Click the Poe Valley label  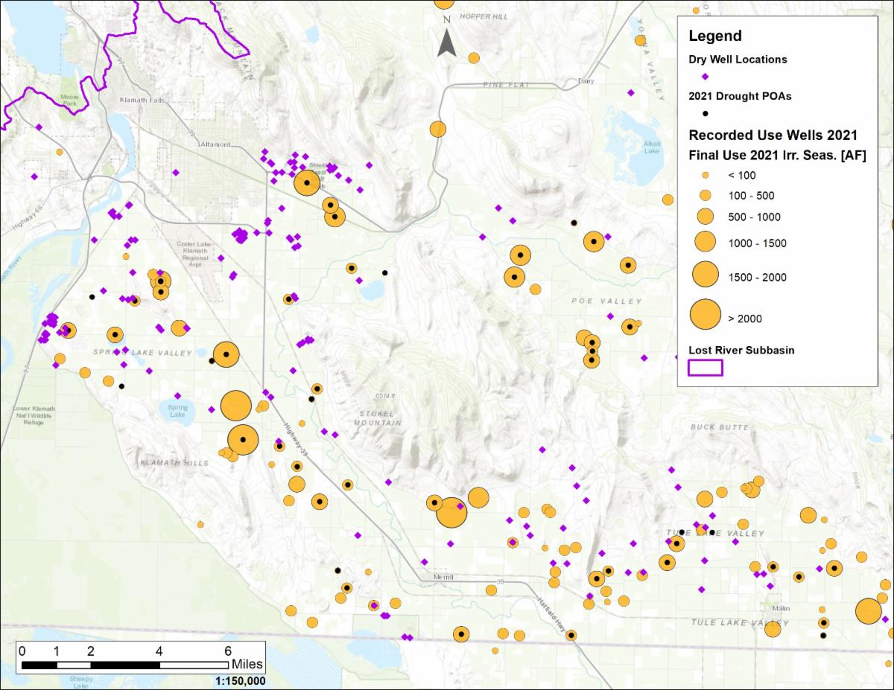pyautogui.click(x=606, y=301)
